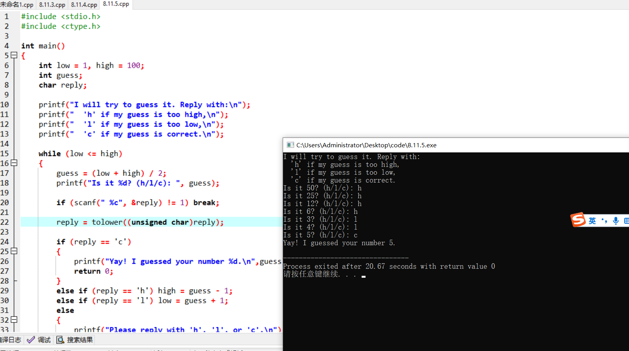This screenshot has width=629, height=351.
Task: Open the 搜索结果 search results tab
Action: coord(75,340)
